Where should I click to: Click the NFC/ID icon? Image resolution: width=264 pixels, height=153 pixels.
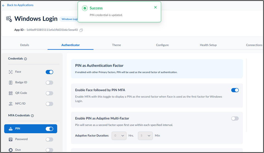(11, 104)
